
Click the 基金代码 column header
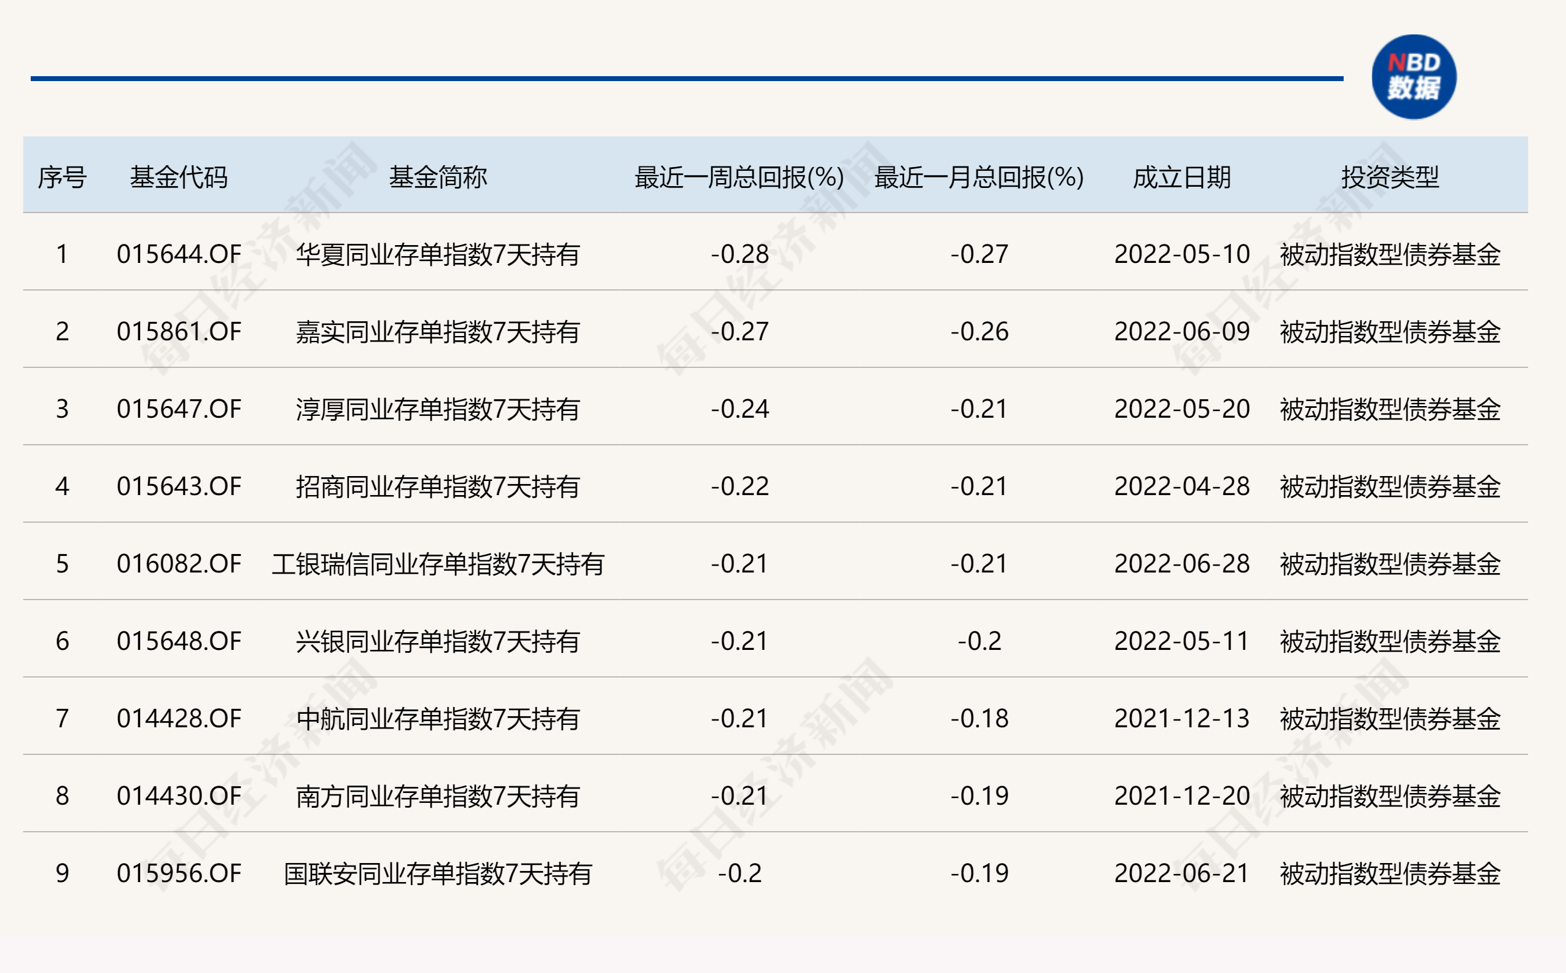(179, 177)
